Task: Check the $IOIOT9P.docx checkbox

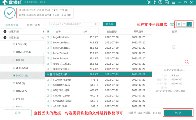Action: click(x=48, y=85)
